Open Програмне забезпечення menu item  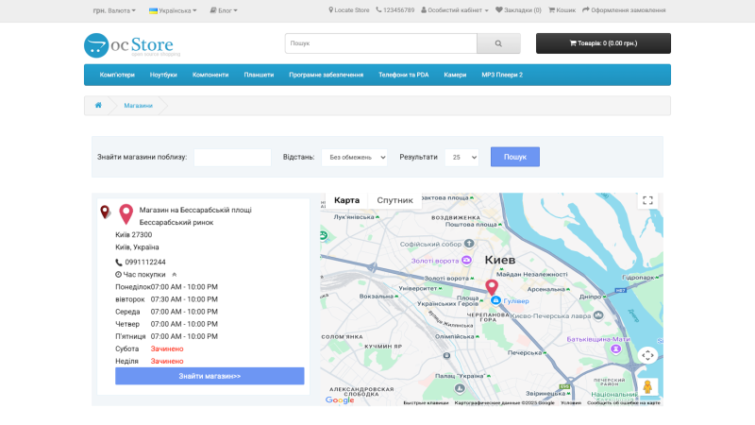tap(326, 75)
